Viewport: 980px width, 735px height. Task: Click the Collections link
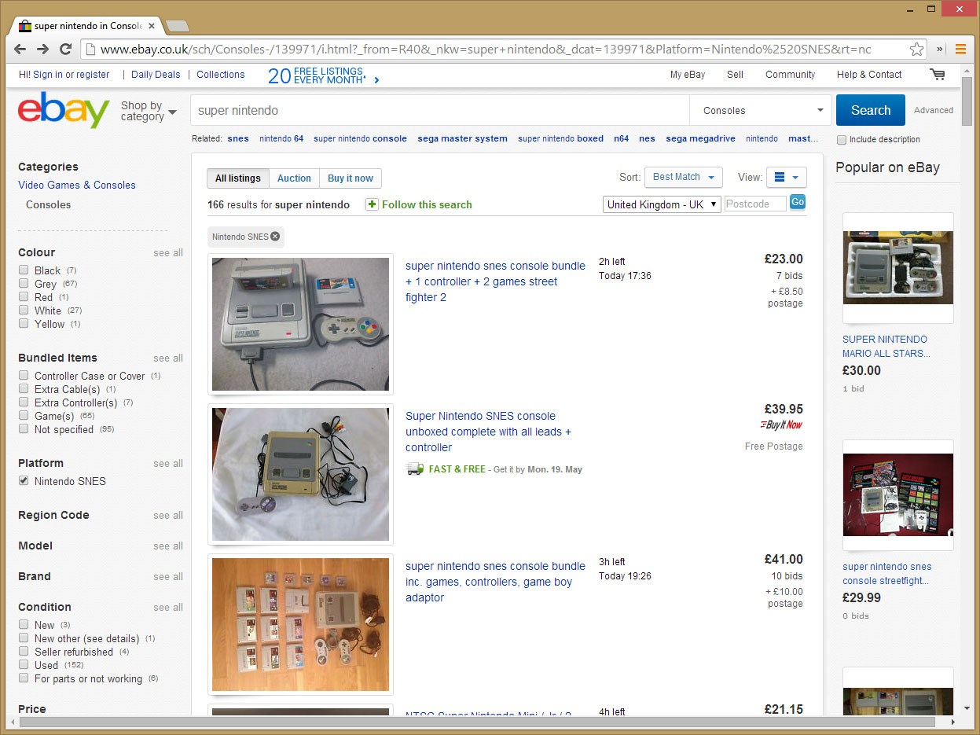[220, 75]
